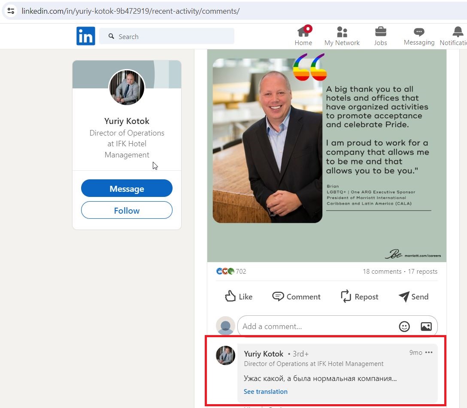Send the post via Send button
Image resolution: width=467 pixels, height=408 pixels.
click(413, 296)
